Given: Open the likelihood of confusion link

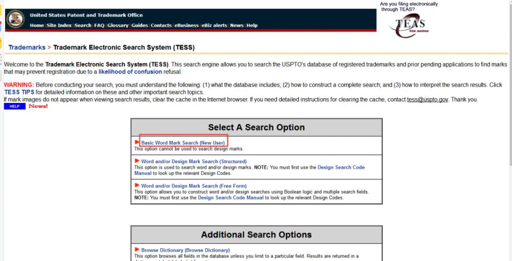Looking at the screenshot, I should [130, 72].
